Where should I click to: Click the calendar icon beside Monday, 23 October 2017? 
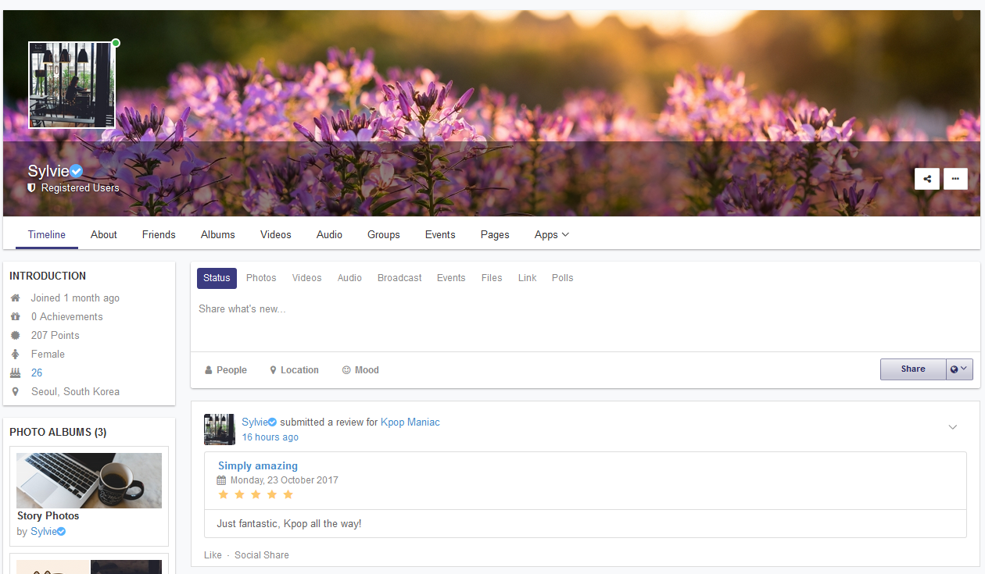(221, 480)
